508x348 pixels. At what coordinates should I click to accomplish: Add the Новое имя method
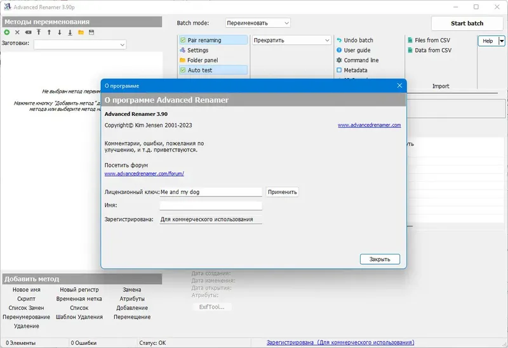(x=26, y=290)
